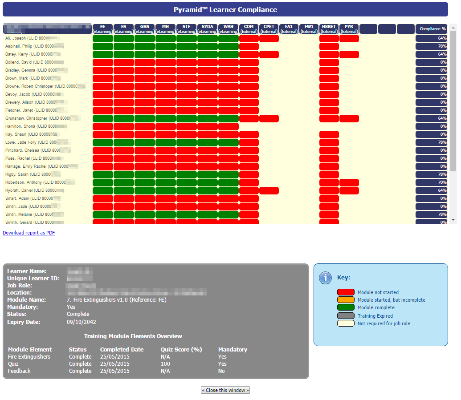The height and width of the screenshot is (400, 461).
Task: Click the red Module not started swatch
Action: 346,292
